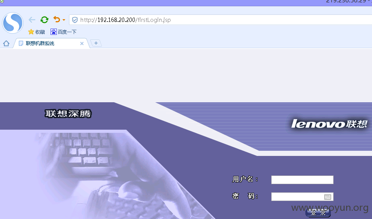This screenshot has width=372, height=219.
Task: Click the 用户名 username input field
Action: point(302,180)
